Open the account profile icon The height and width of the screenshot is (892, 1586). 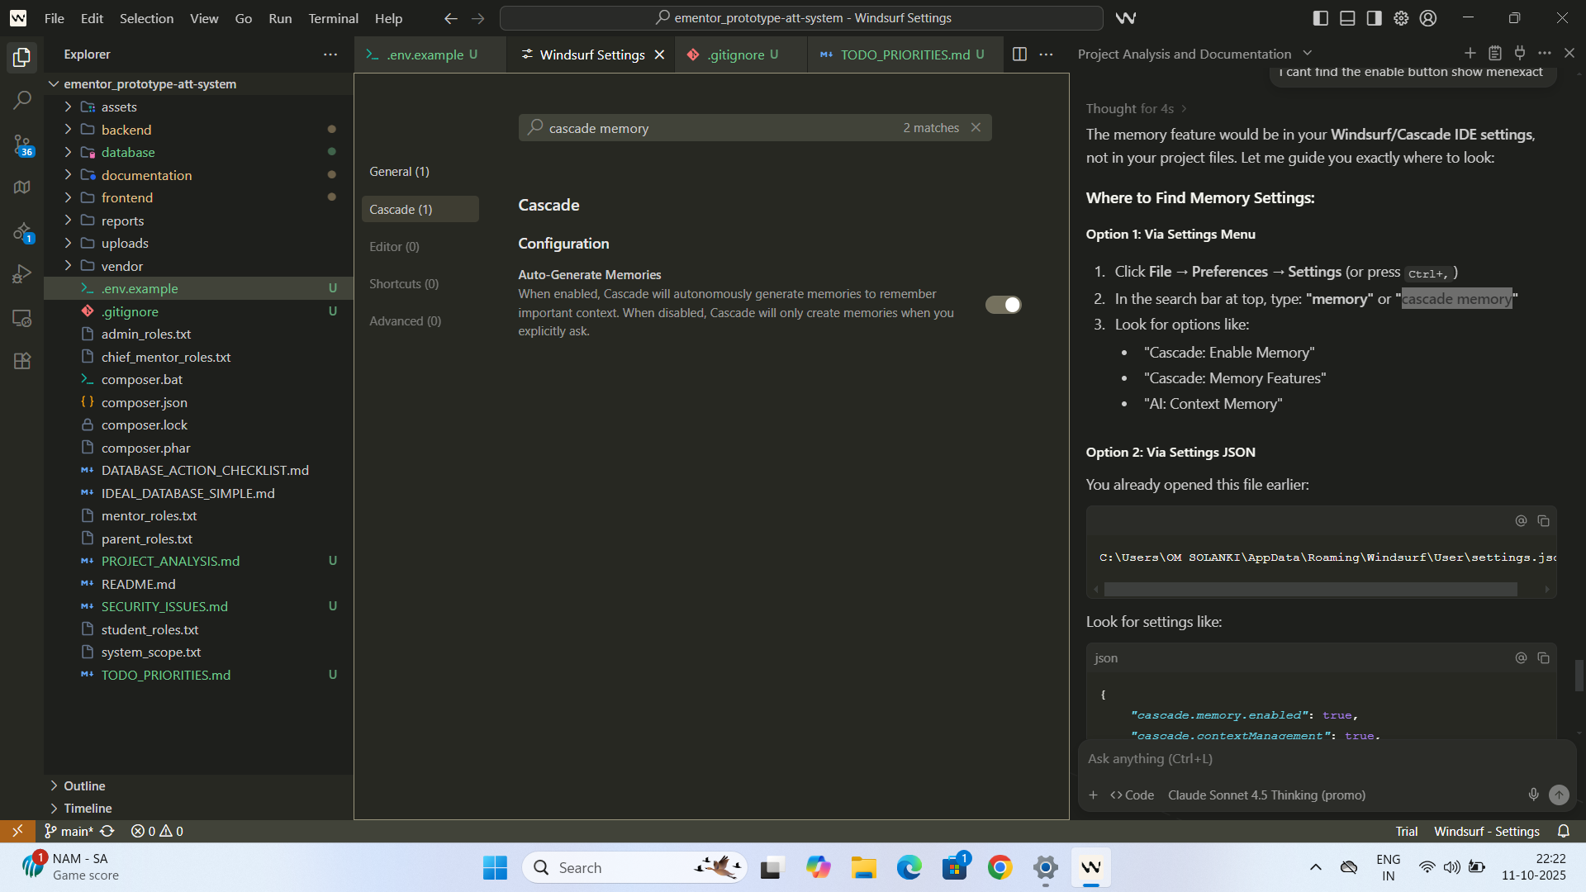1428,17
